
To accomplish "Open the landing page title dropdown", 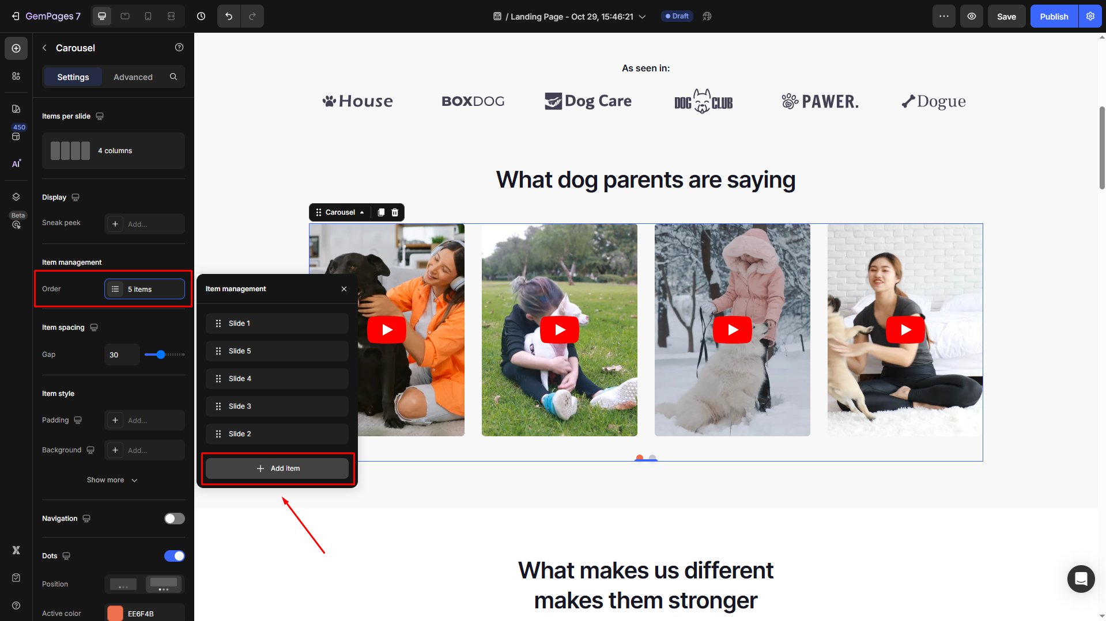I will coord(642,17).
